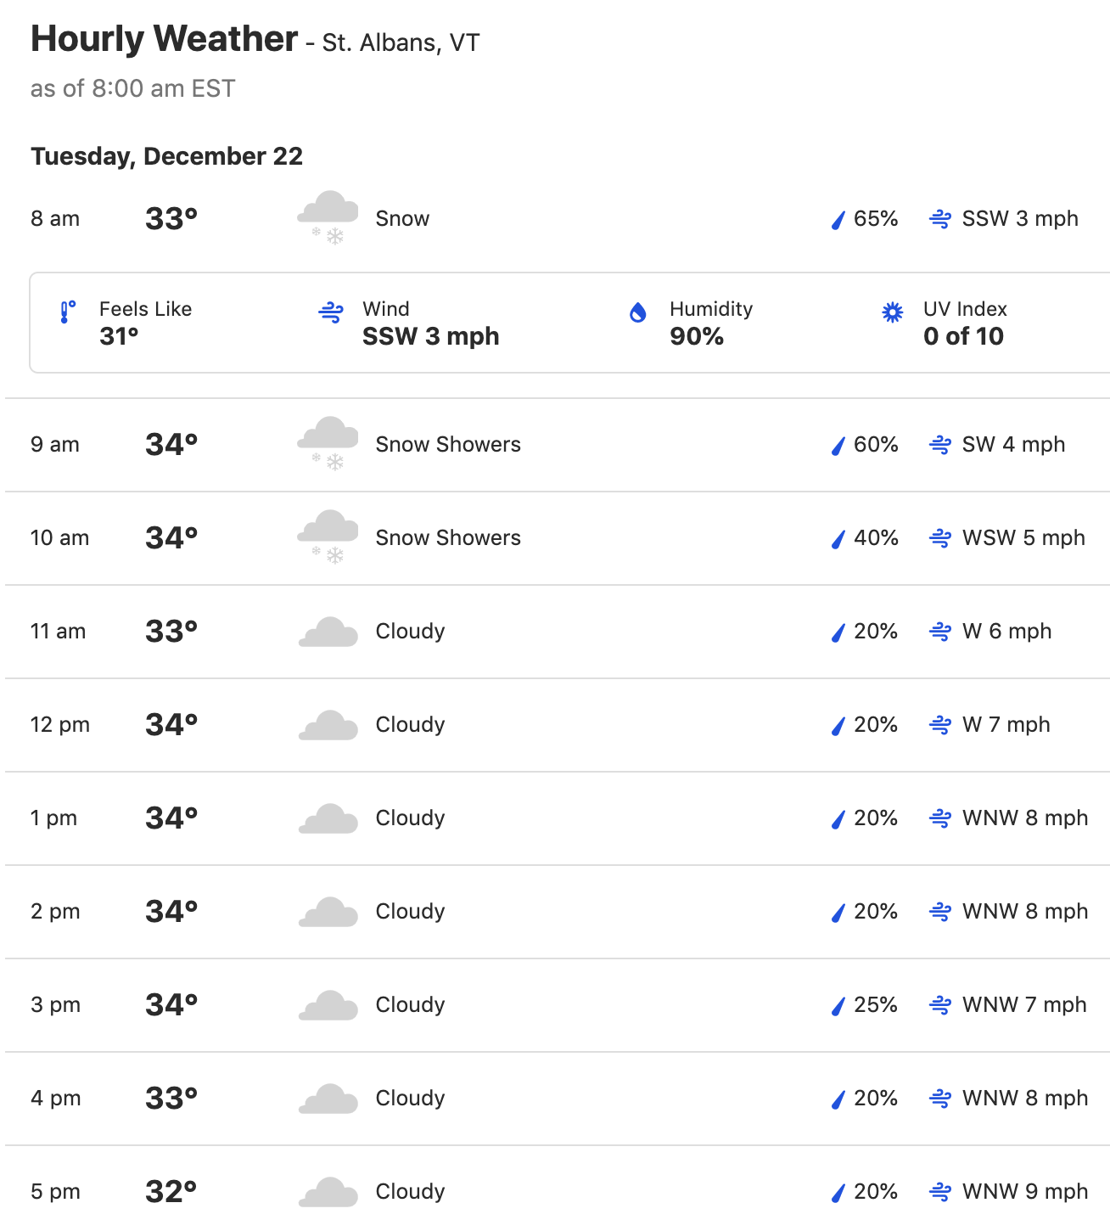Click the 33° temperature at 4 pm
1110x1231 pixels.
click(x=171, y=1099)
